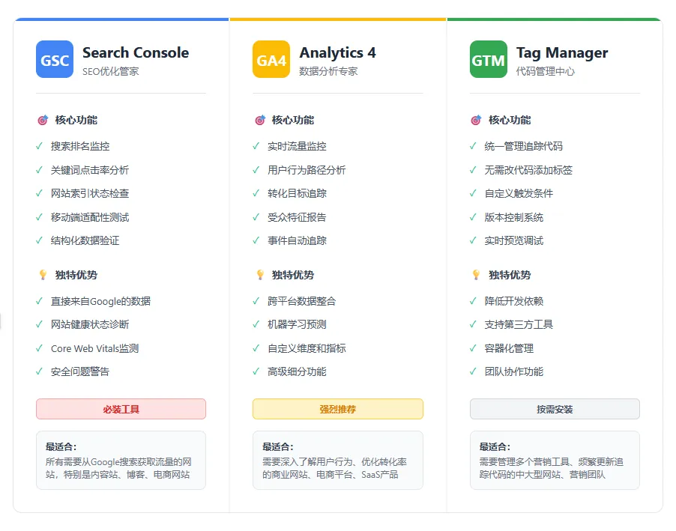The image size is (676, 531).
Task: Click the lightbulb icon in Search Console column
Action: [x=43, y=275]
